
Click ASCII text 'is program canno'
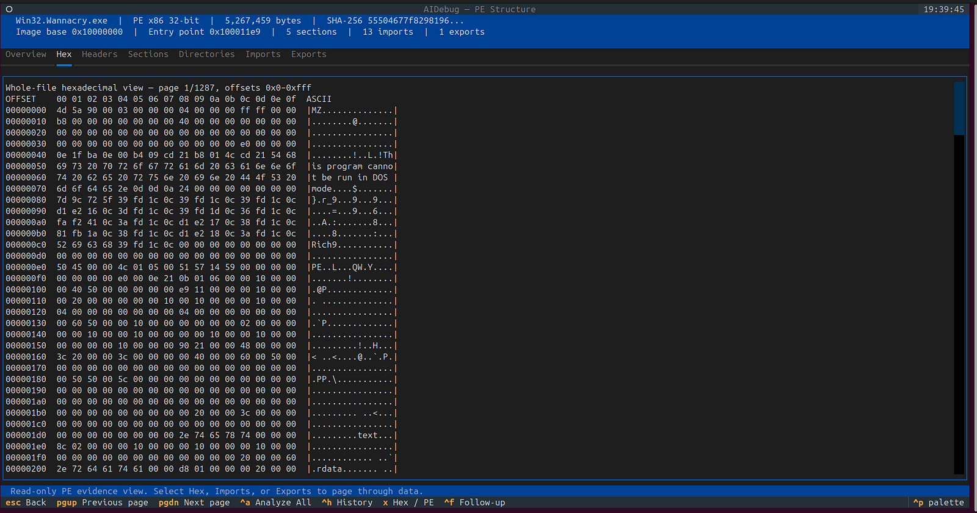click(x=352, y=166)
